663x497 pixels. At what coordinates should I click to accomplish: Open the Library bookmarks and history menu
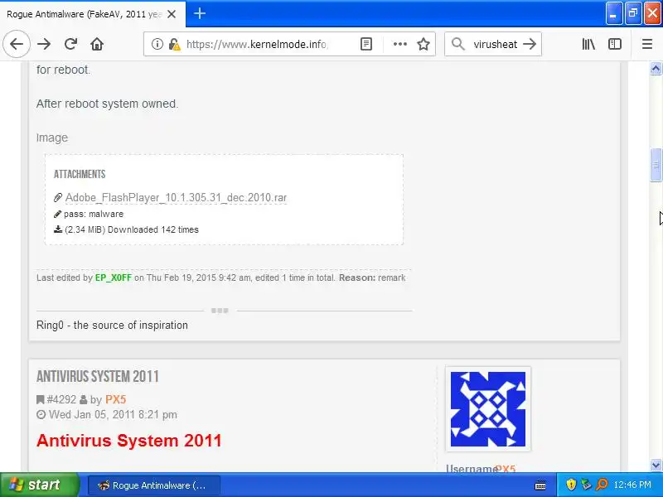[x=588, y=44]
